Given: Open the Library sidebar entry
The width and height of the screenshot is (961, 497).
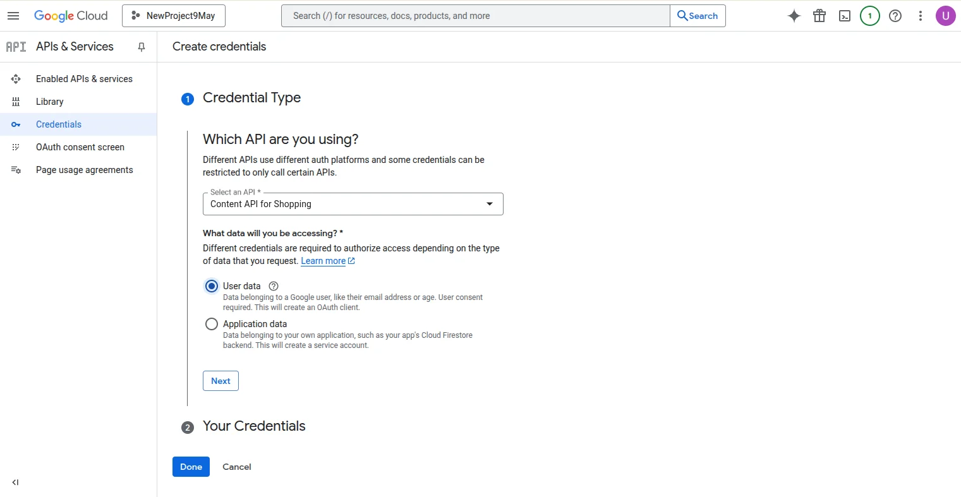Looking at the screenshot, I should point(49,101).
